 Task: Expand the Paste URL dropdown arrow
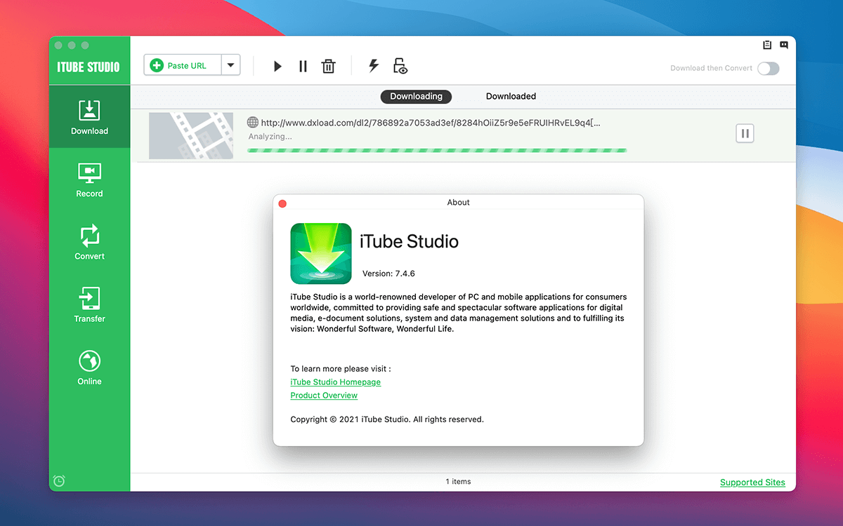[230, 65]
